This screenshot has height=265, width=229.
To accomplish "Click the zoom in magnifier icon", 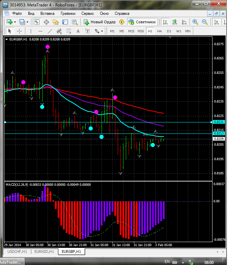I will tap(195, 22).
